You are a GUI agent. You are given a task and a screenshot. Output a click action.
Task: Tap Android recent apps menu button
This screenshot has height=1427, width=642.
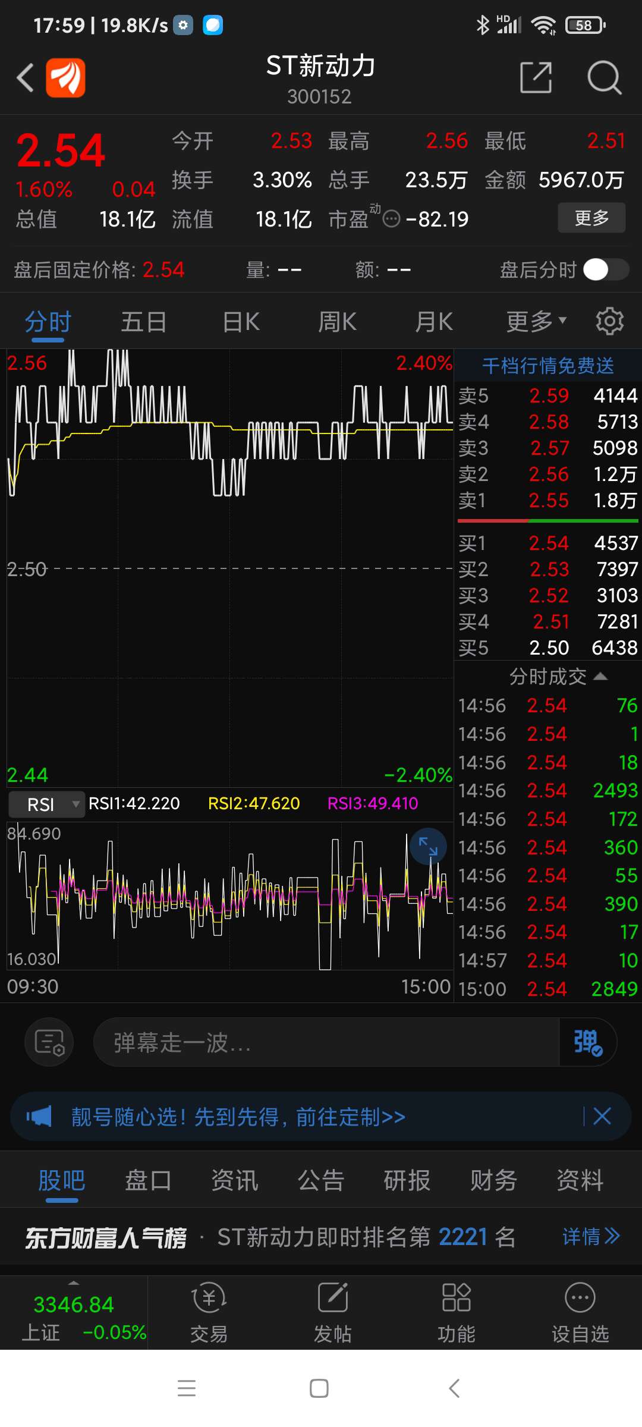coord(187,1388)
